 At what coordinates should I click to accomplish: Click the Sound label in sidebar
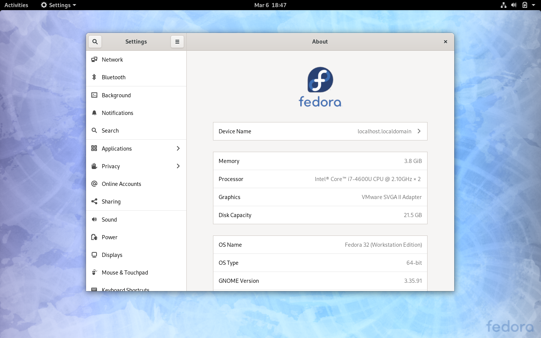click(x=109, y=220)
